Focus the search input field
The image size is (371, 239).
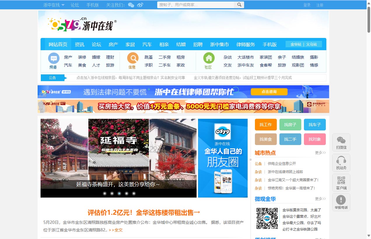[195, 5]
